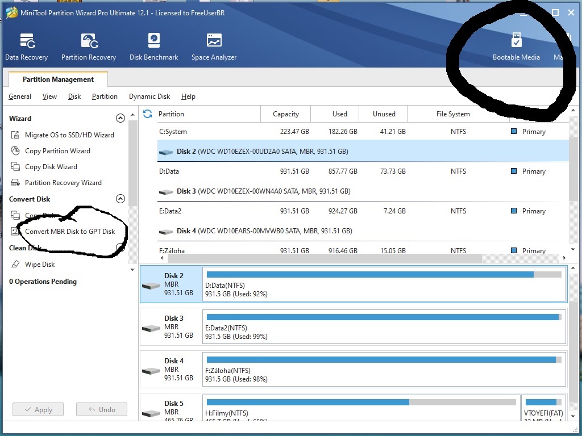
Task: Choose Partition Recovery Wizard link
Action: click(x=63, y=183)
